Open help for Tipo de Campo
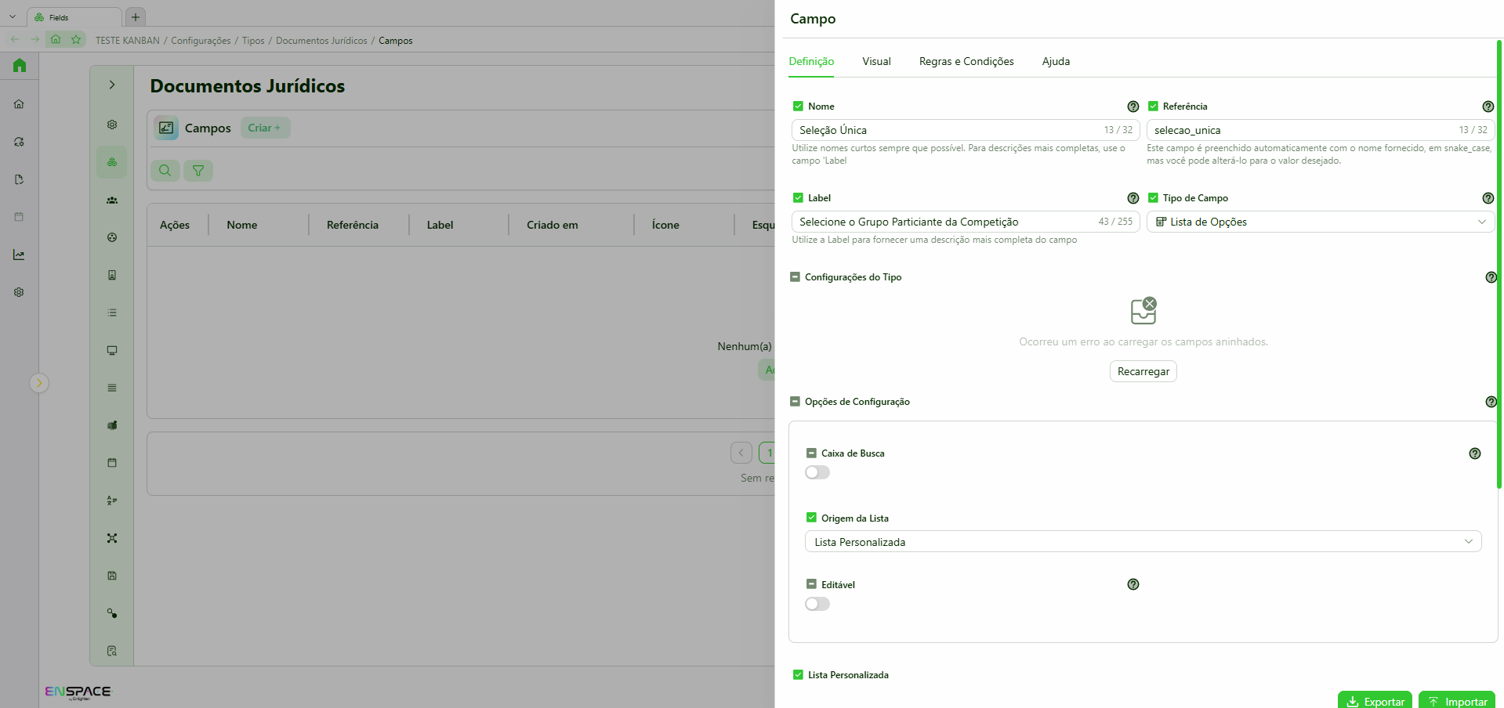 point(1488,198)
